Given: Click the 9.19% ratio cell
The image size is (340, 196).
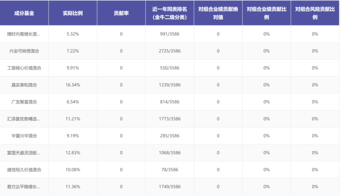Looking at the screenshot, I should 73,136.
